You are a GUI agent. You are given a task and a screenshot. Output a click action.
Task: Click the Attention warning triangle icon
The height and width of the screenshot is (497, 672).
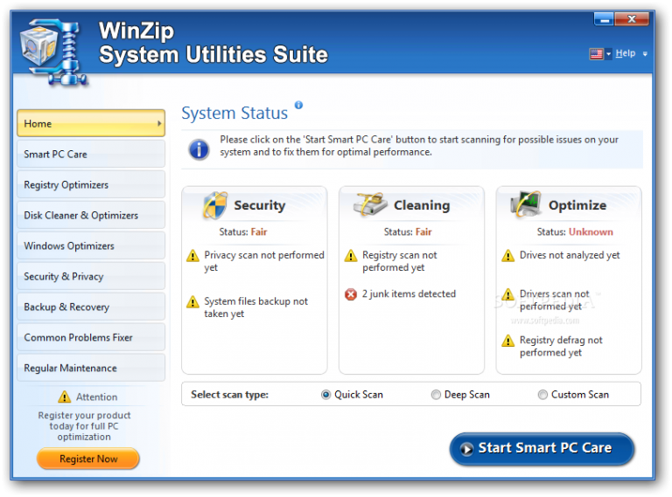click(x=64, y=397)
